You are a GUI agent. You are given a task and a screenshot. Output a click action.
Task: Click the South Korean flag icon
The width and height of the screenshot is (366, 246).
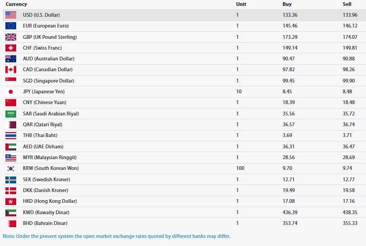click(x=11, y=168)
